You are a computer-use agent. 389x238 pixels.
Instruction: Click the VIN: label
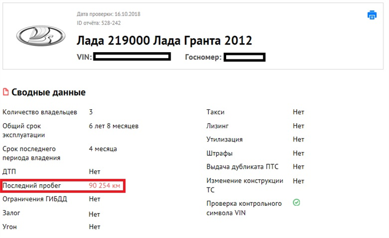click(84, 57)
